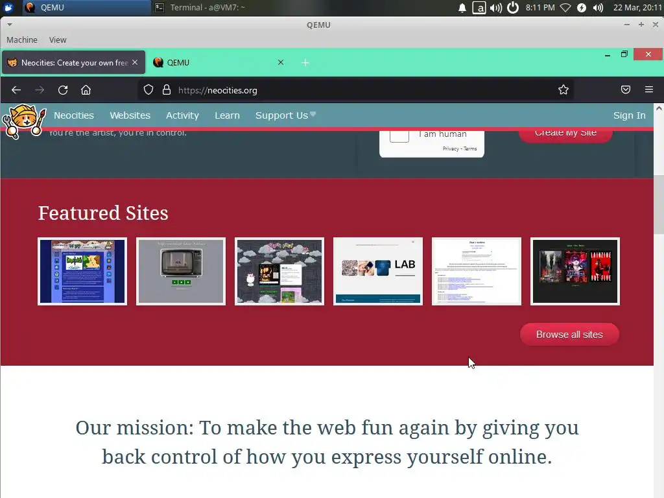Screen dimensions: 664x498
Task: Click the page vertical scrollbar thumb
Action: coord(659,204)
